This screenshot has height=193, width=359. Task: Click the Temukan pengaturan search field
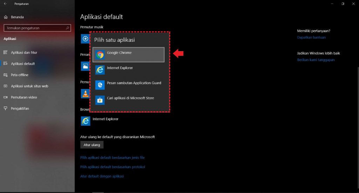point(37,28)
